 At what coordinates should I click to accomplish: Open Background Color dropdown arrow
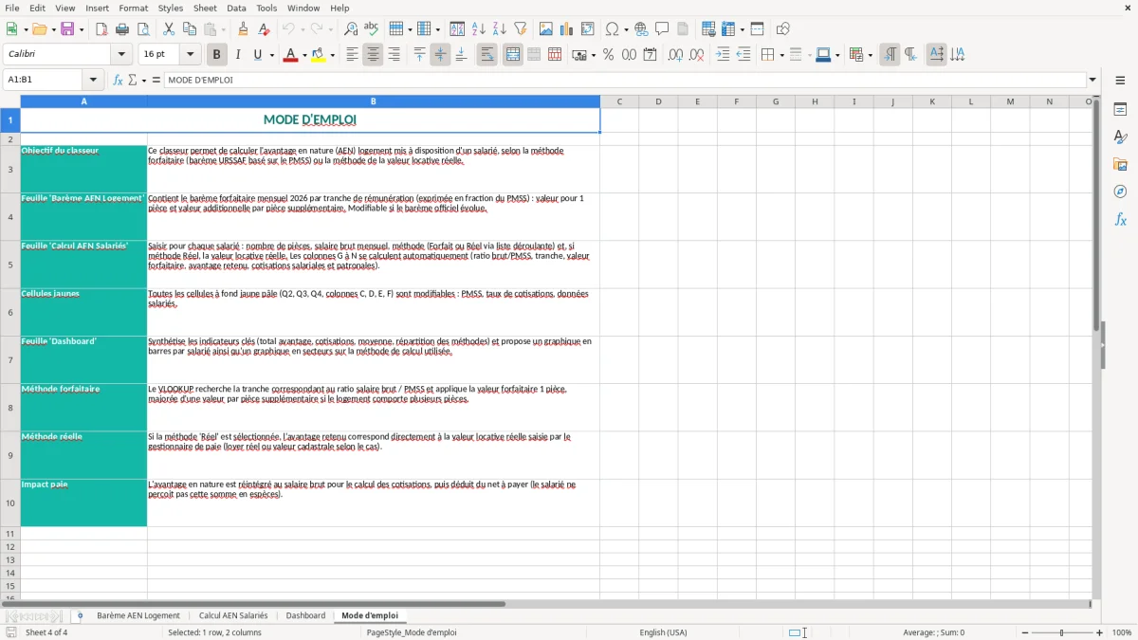tap(333, 55)
